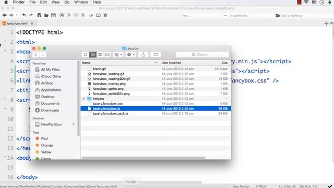Collapse the code fold at line 8
This screenshot has width=334, height=188.
(5, 99)
